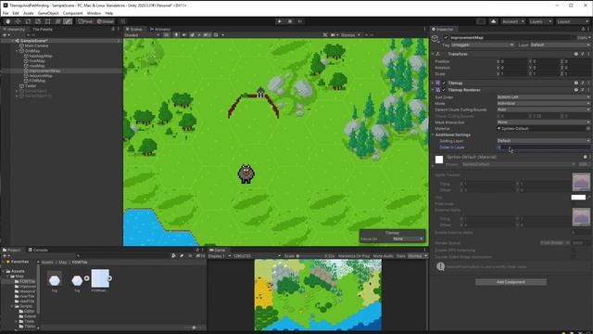
Task: Open the Mode dropdown set to Individual
Action: click(544, 103)
